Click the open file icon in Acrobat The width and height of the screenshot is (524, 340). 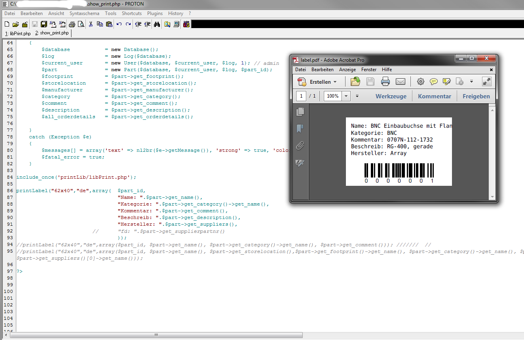click(355, 82)
